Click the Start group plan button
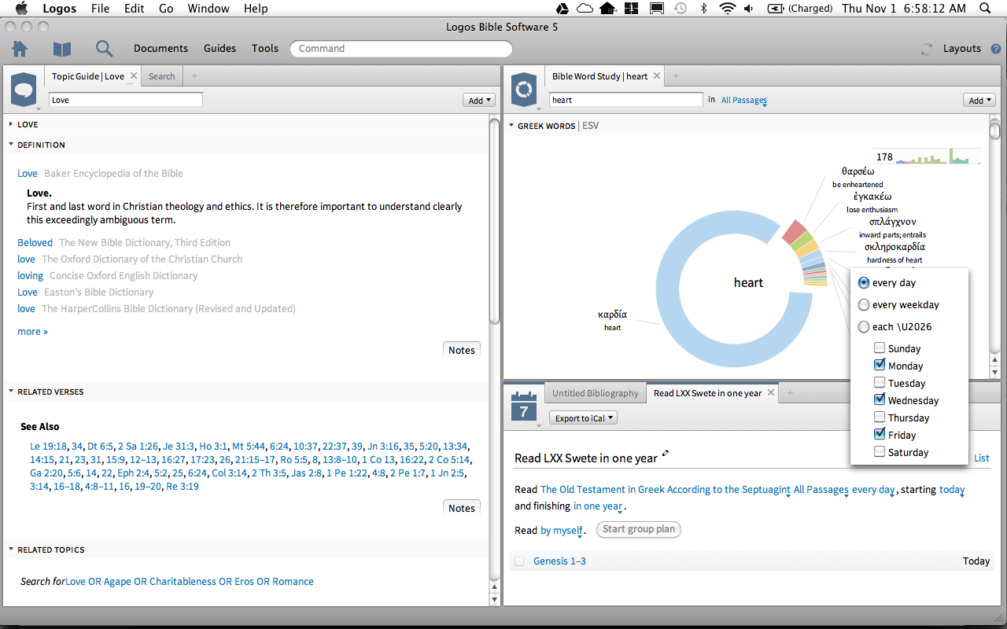The height and width of the screenshot is (629, 1007). (x=639, y=529)
